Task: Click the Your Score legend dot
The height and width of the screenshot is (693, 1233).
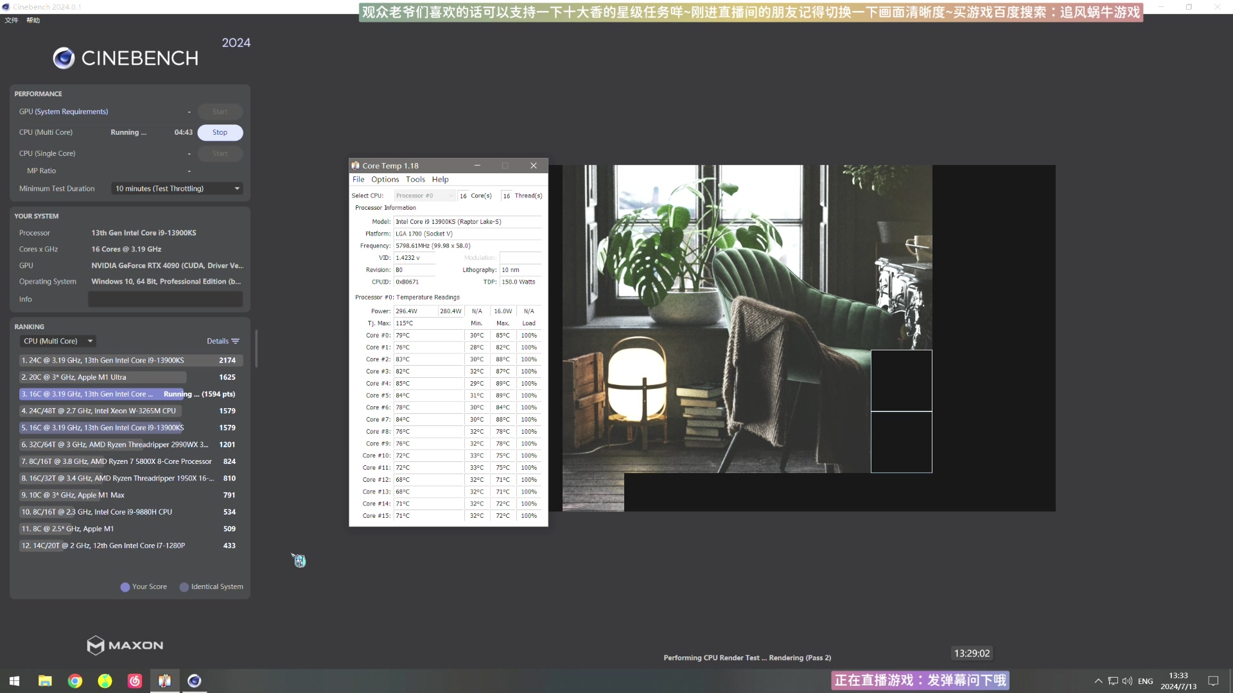Action: 125,587
